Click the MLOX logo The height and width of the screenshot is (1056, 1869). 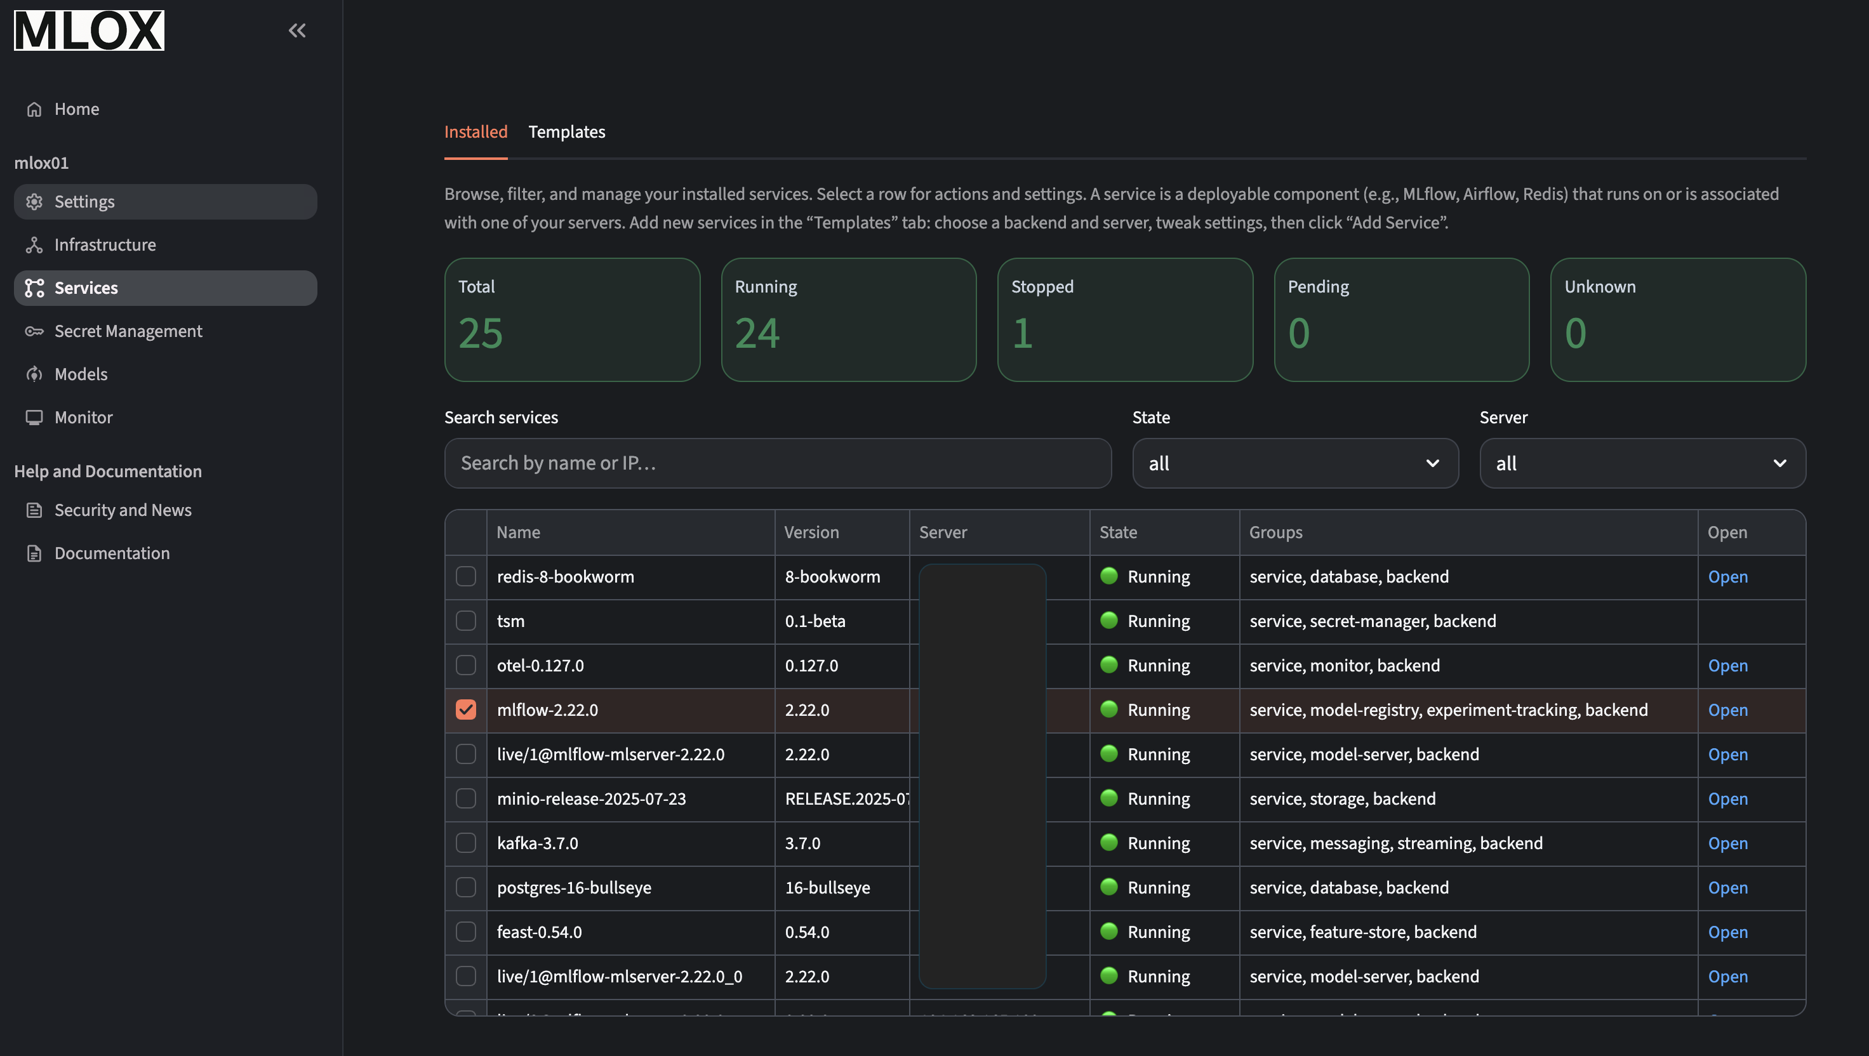[88, 30]
